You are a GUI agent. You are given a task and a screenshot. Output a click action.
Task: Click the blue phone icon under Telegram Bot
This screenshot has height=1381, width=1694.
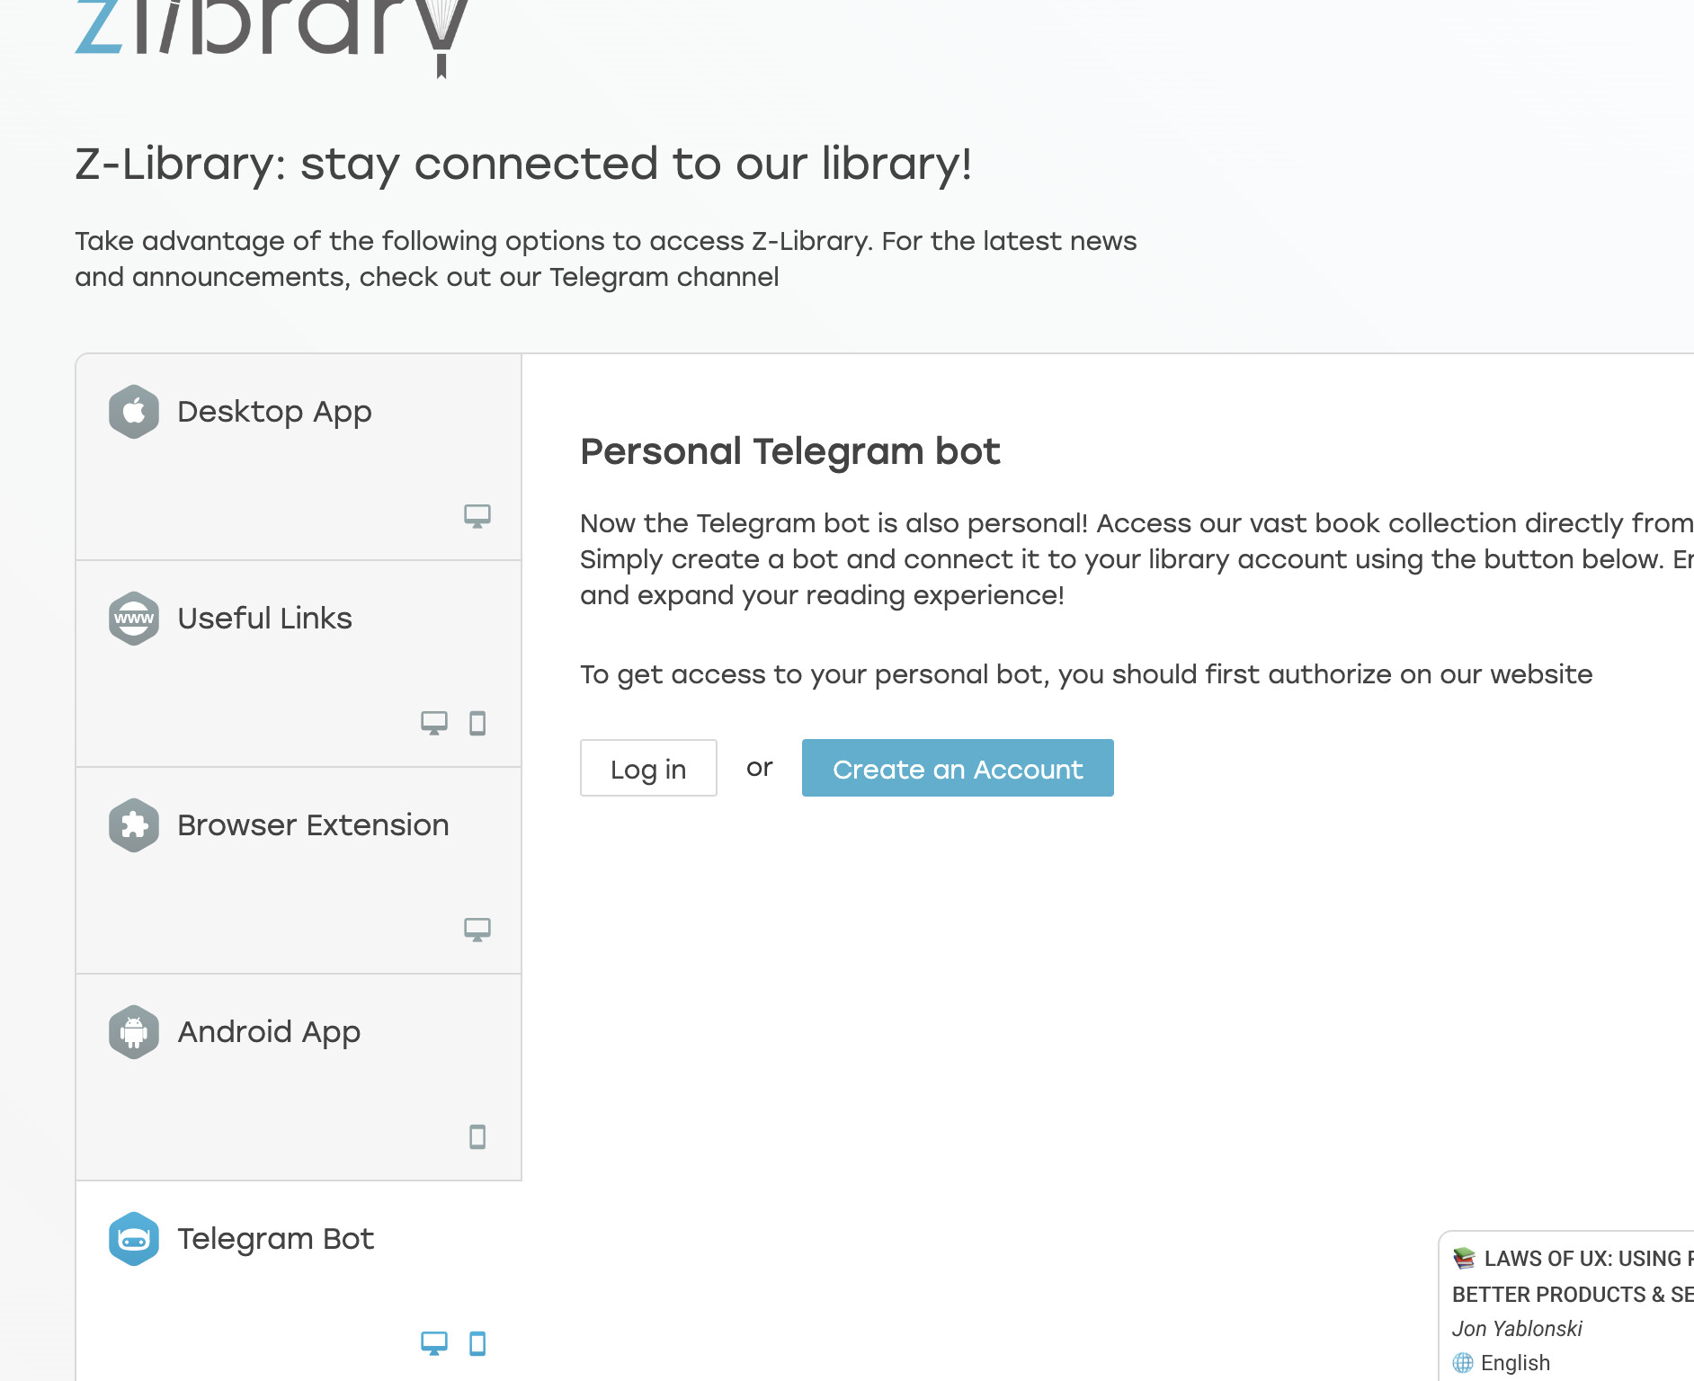[477, 1343]
